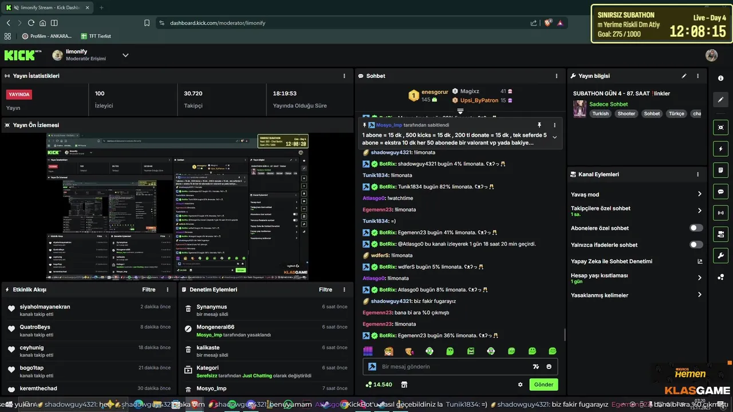The height and width of the screenshot is (412, 733).
Task: Select the Shooter tag
Action: pos(626,113)
